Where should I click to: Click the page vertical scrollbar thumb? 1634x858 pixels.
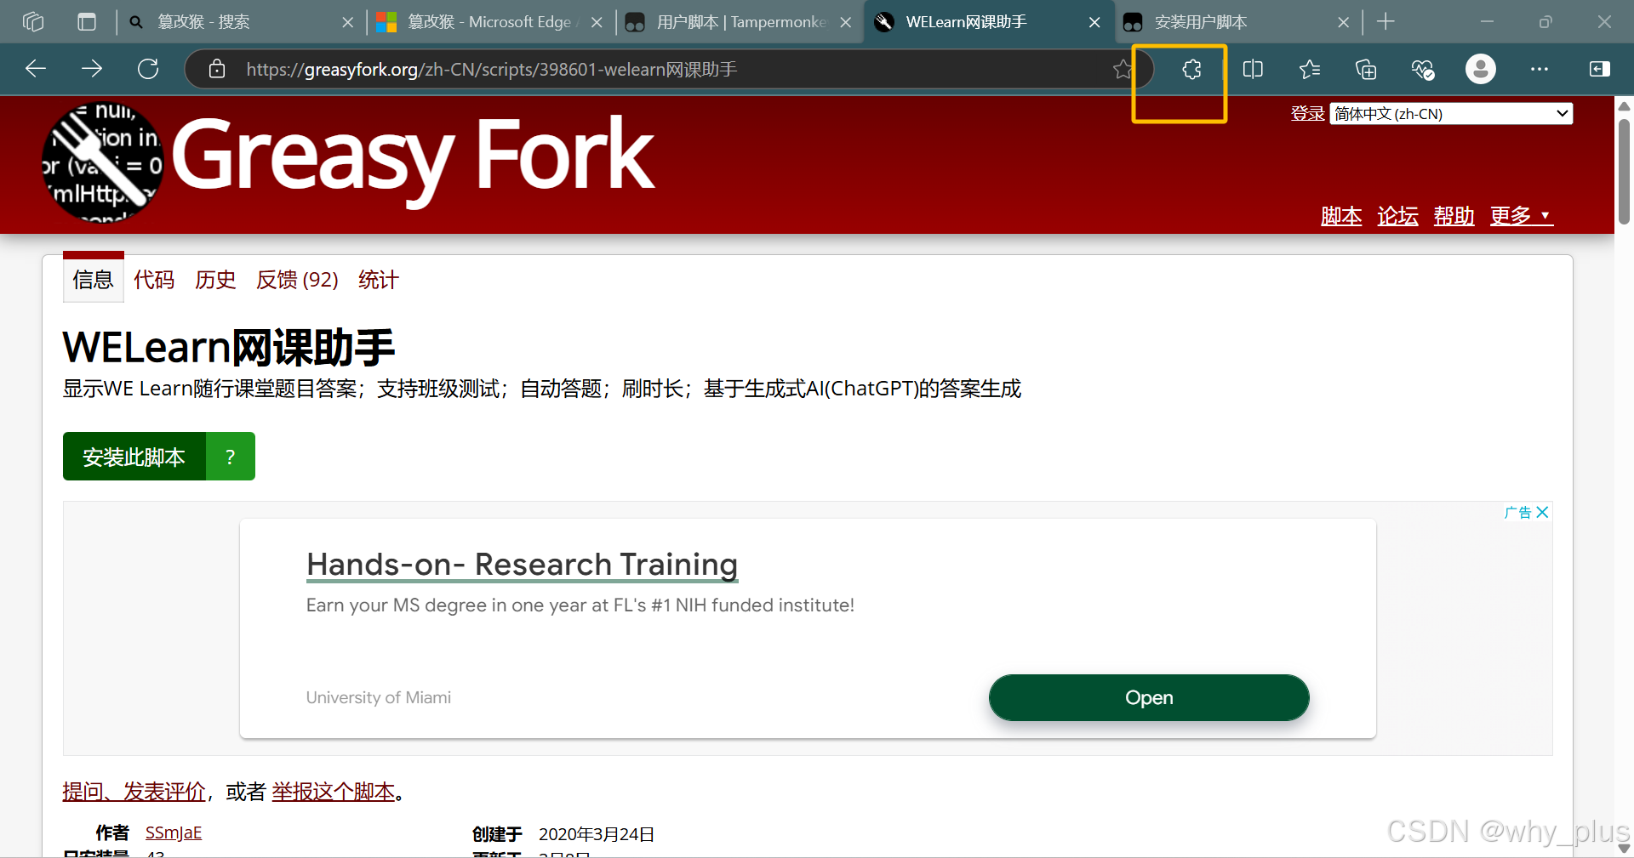pyautogui.click(x=1624, y=170)
